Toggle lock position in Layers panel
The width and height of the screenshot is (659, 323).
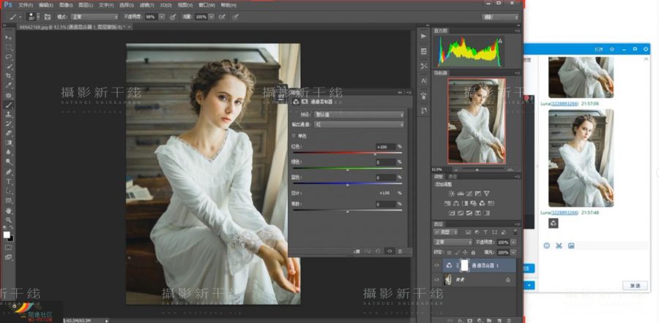[x=465, y=253]
